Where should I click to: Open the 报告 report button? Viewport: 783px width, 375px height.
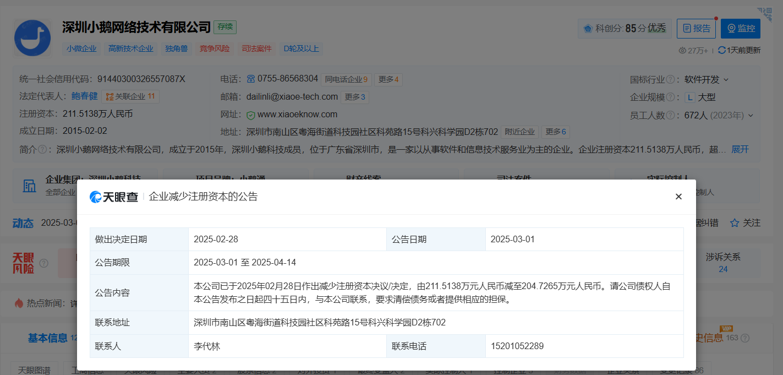click(x=696, y=29)
